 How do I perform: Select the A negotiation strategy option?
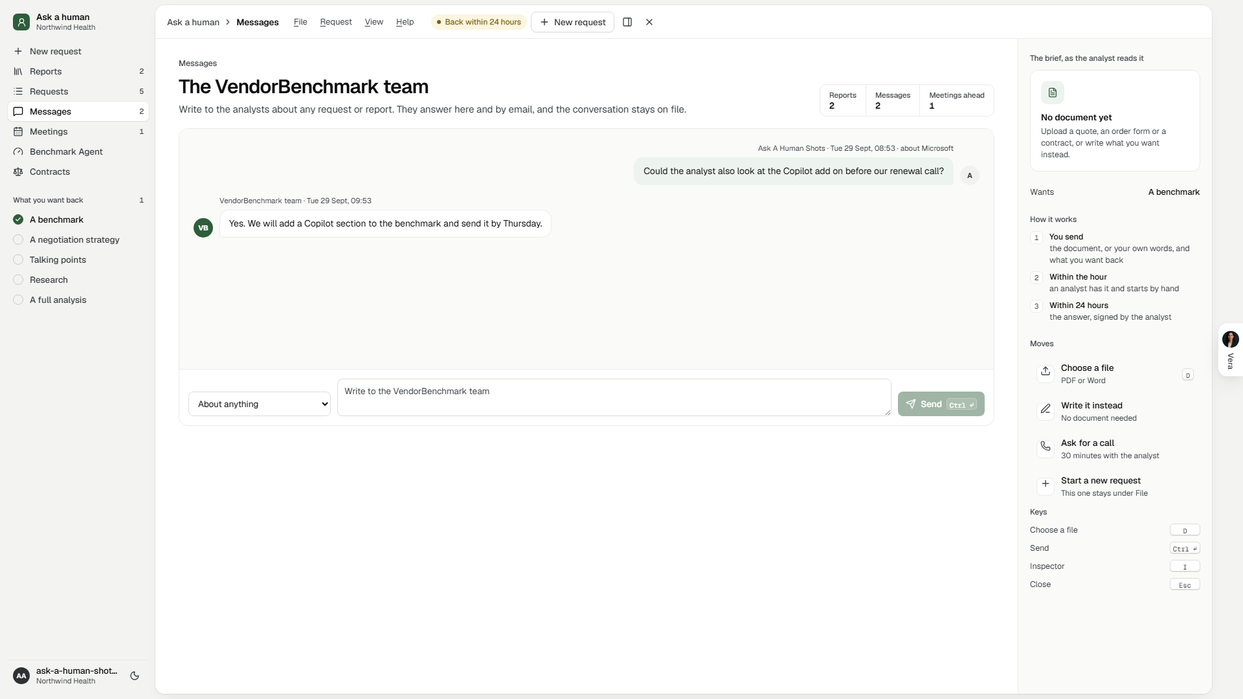[x=78, y=239]
